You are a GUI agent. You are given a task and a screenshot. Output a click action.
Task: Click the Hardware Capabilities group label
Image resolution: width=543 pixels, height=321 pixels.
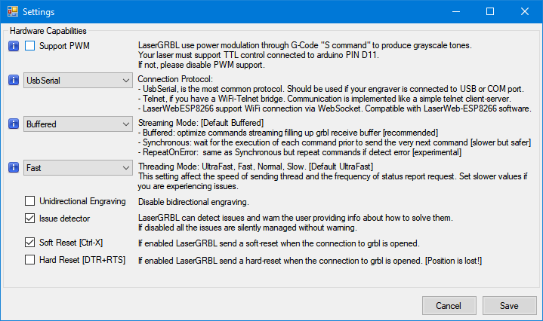[48, 31]
